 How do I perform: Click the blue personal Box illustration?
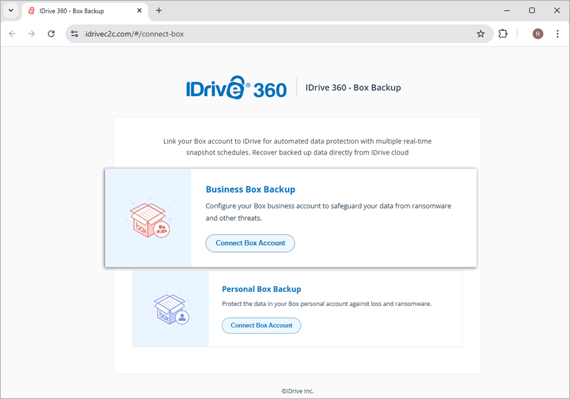(171, 309)
